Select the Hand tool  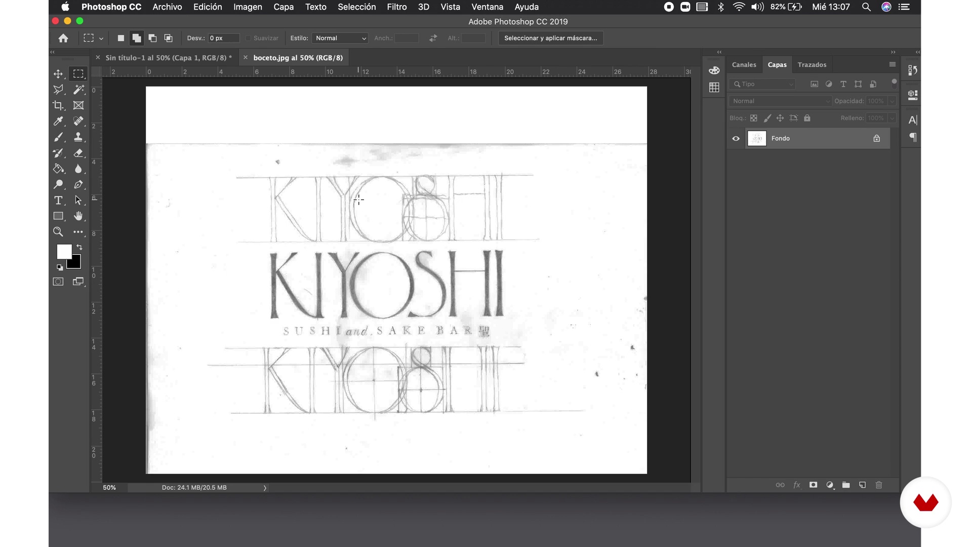pyautogui.click(x=78, y=216)
